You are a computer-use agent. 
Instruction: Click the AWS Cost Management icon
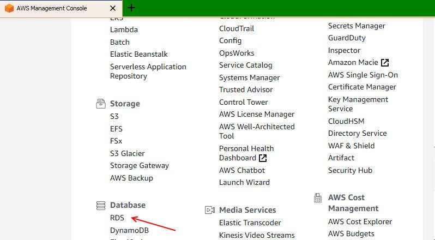(318, 198)
